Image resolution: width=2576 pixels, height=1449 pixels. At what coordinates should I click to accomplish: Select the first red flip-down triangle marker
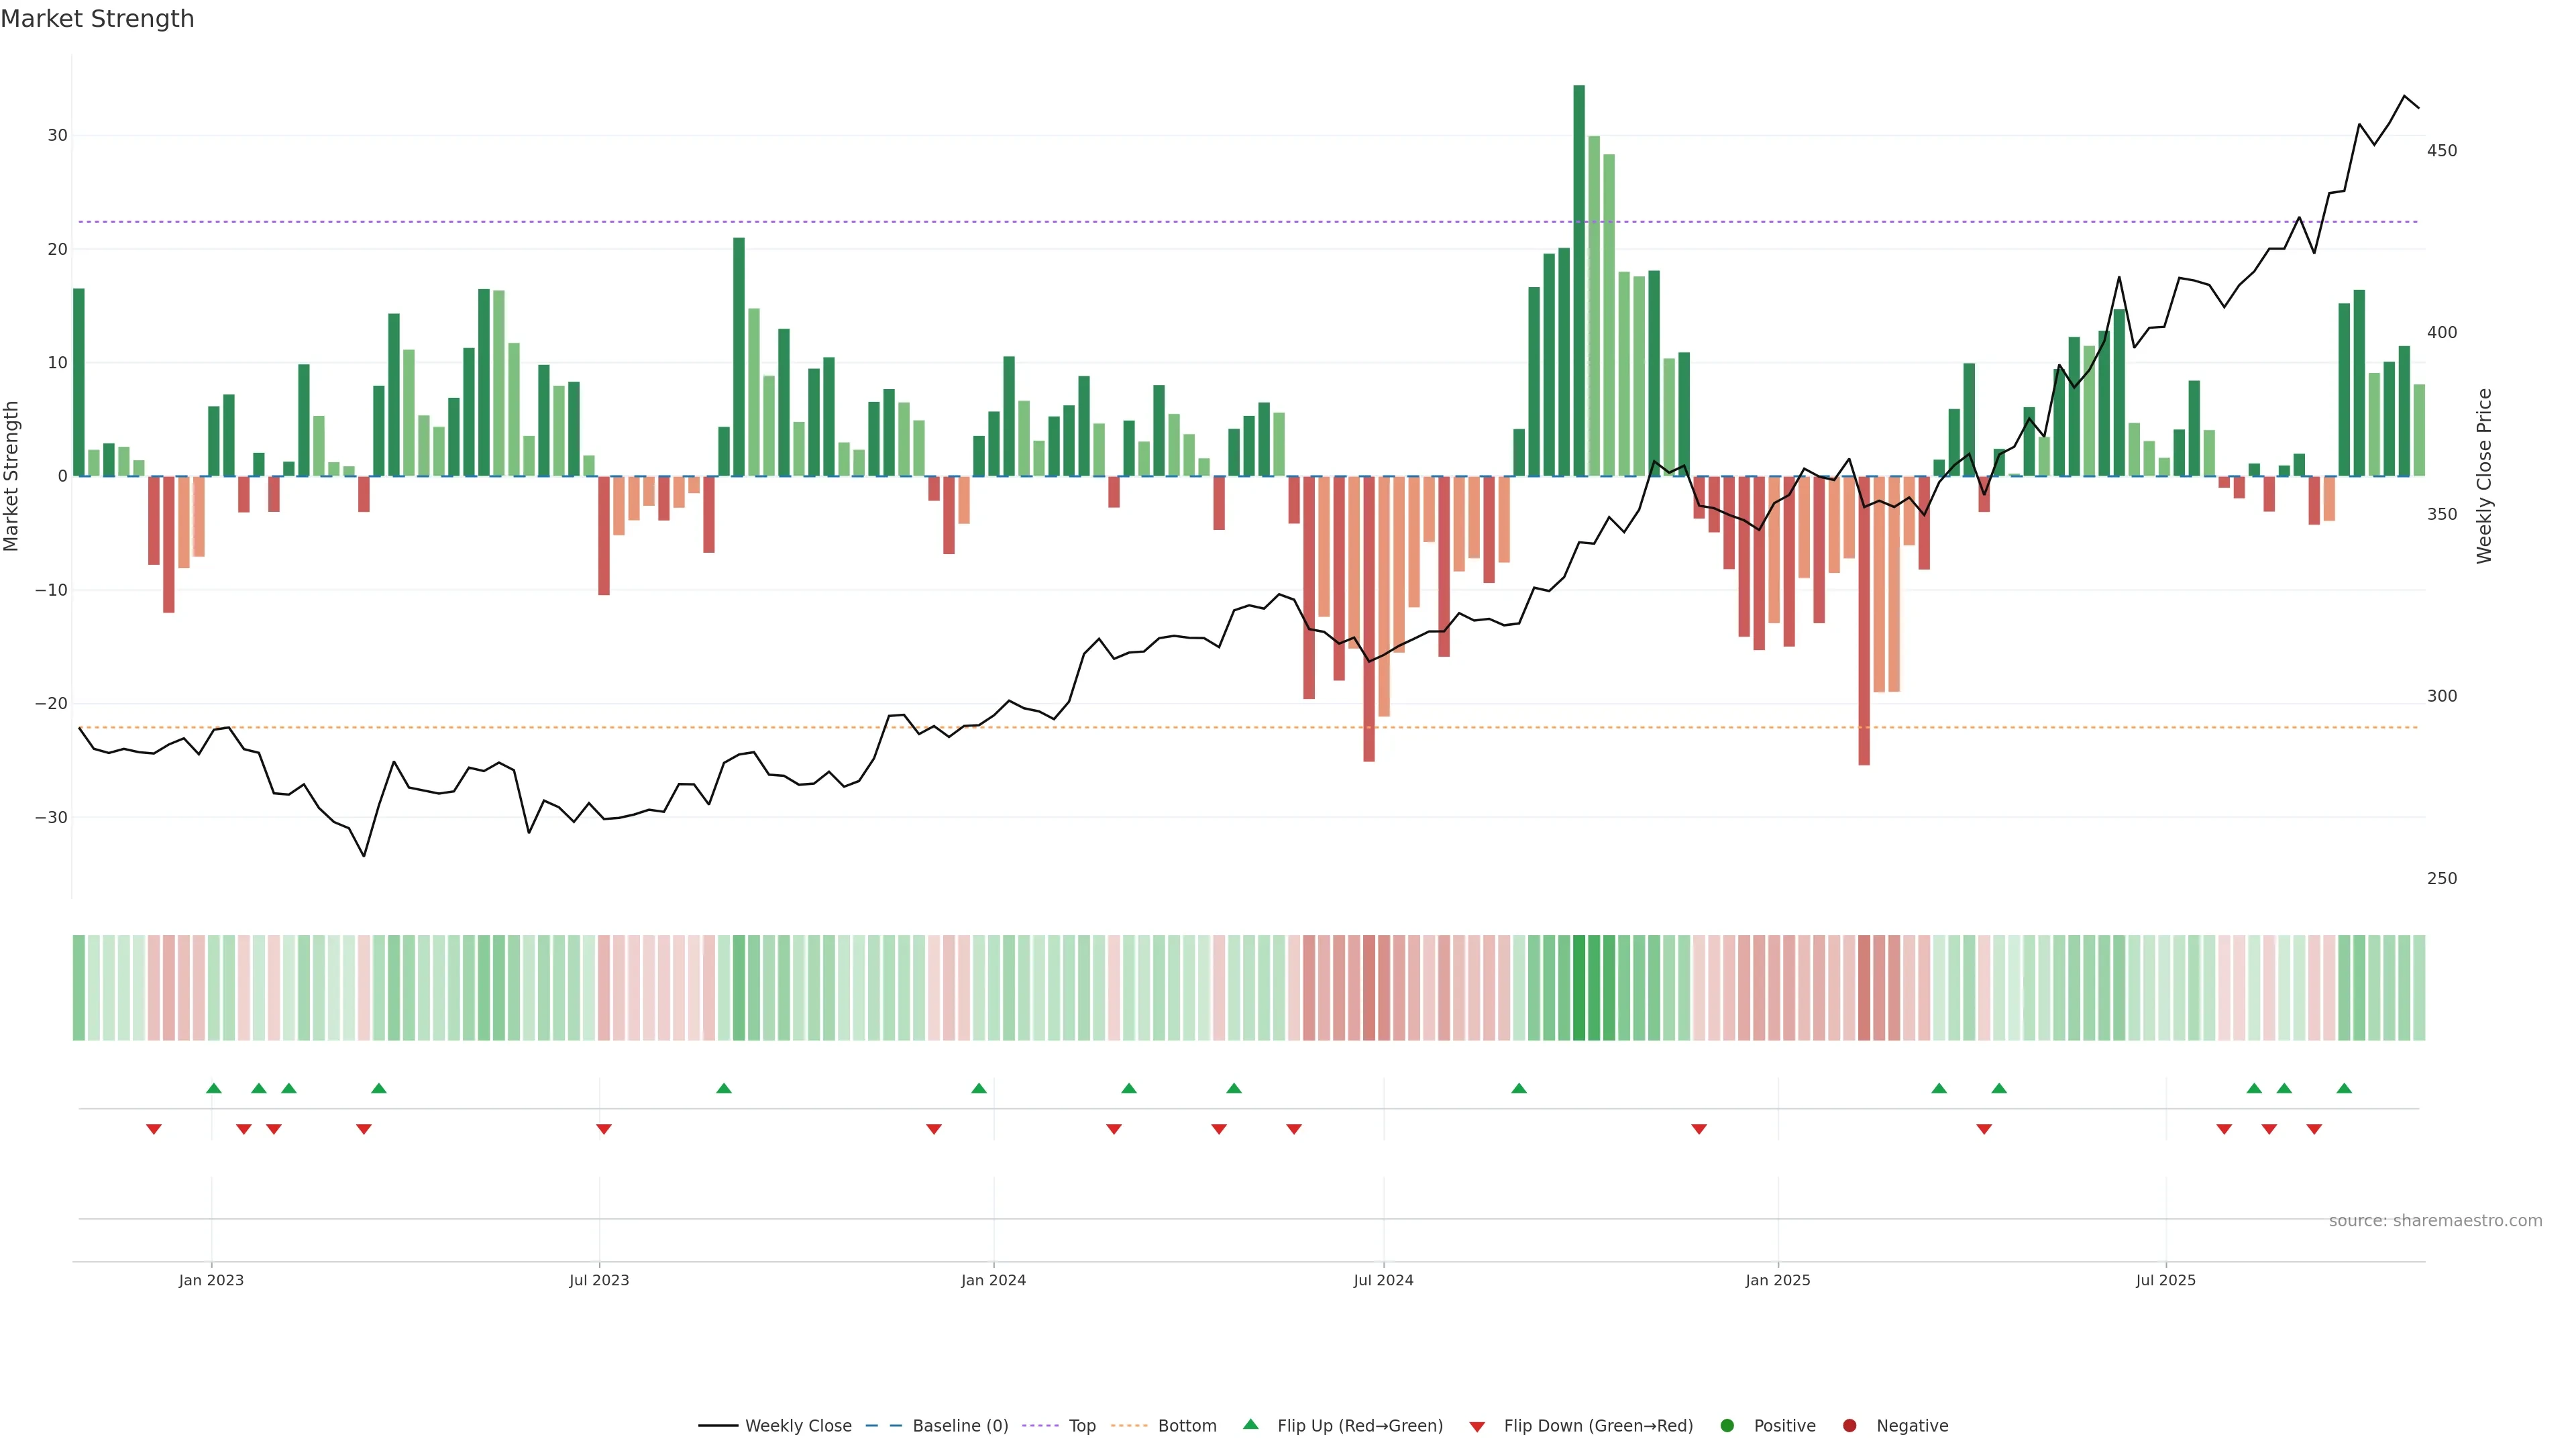153,1129
